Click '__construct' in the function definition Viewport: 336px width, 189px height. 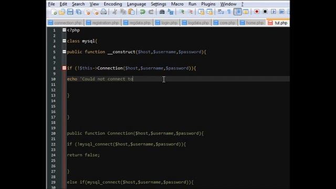121,52
